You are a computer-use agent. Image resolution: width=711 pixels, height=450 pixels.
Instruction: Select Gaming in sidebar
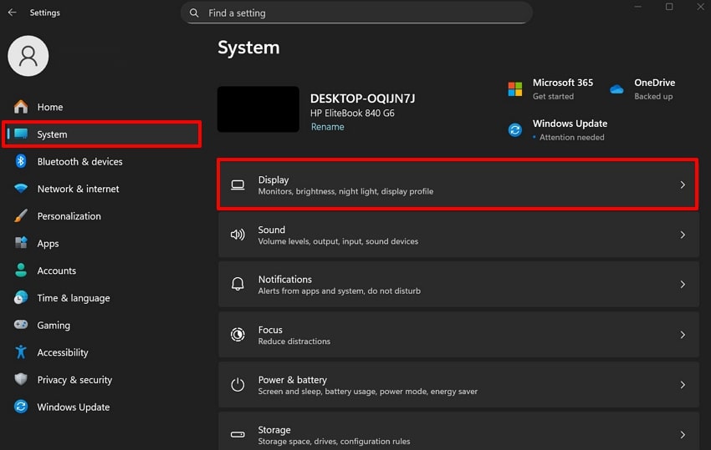pos(102,325)
